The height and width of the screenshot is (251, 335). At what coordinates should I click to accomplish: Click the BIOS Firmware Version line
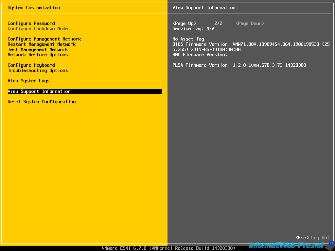pos(251,44)
